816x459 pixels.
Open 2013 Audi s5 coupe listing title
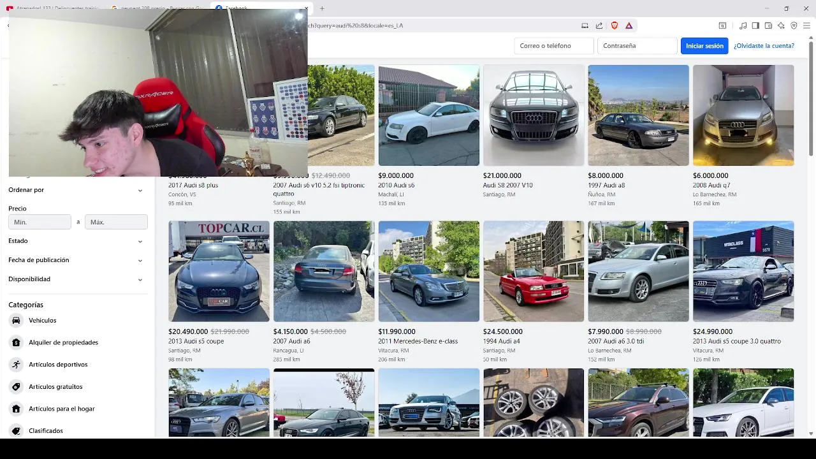(x=196, y=341)
